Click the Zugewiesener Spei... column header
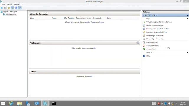 (83, 18)
